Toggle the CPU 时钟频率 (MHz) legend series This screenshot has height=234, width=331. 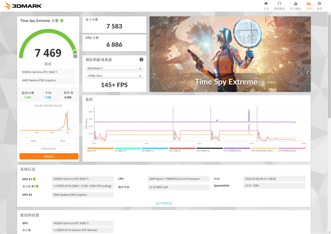(x=232, y=151)
